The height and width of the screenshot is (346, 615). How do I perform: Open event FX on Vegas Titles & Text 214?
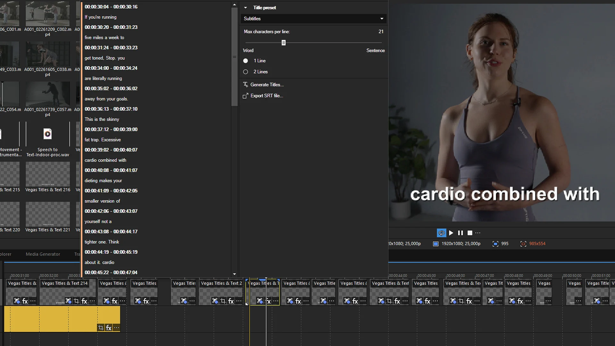point(84,301)
